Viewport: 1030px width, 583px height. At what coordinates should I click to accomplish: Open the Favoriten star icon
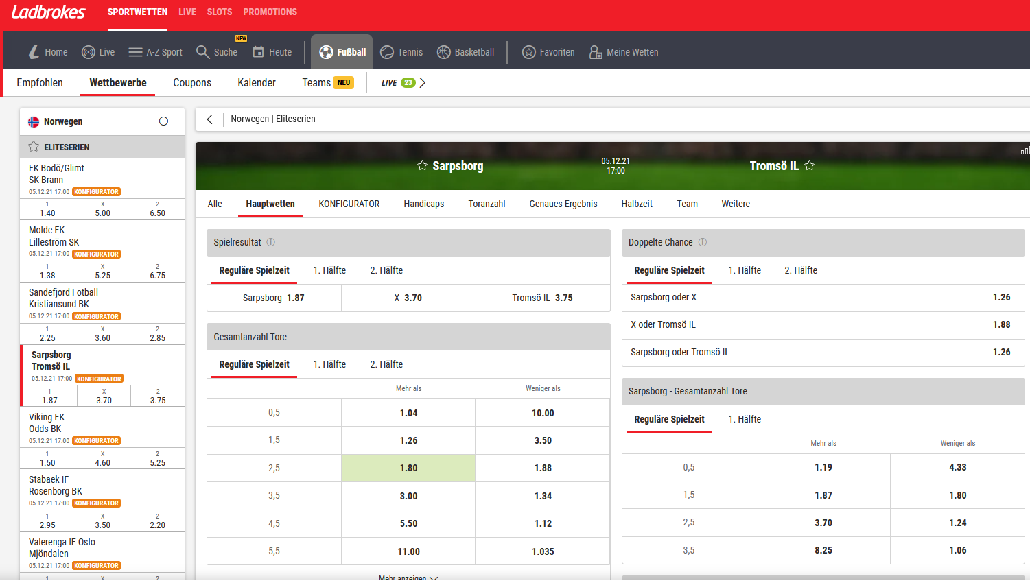click(528, 52)
